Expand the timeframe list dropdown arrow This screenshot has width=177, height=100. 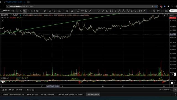(x=40, y=11)
